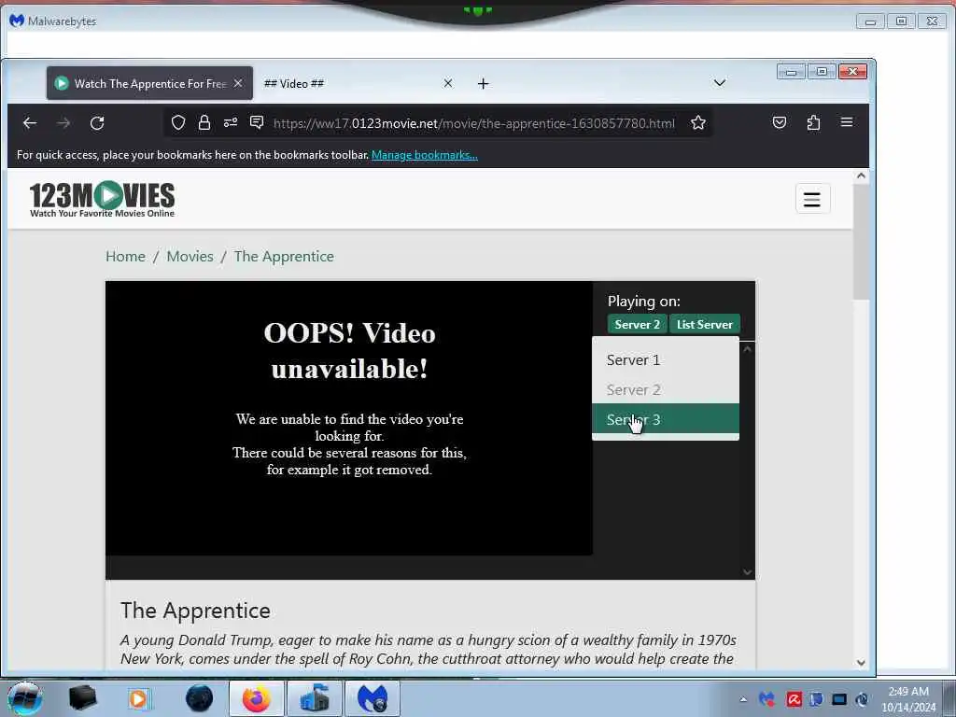Expand the list all tabs chevron

(x=720, y=83)
